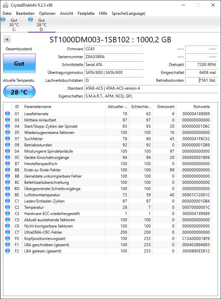Click status orb for Misslungene Spindelanläufe row
The width and height of the screenshot is (221, 299).
pos(8,151)
